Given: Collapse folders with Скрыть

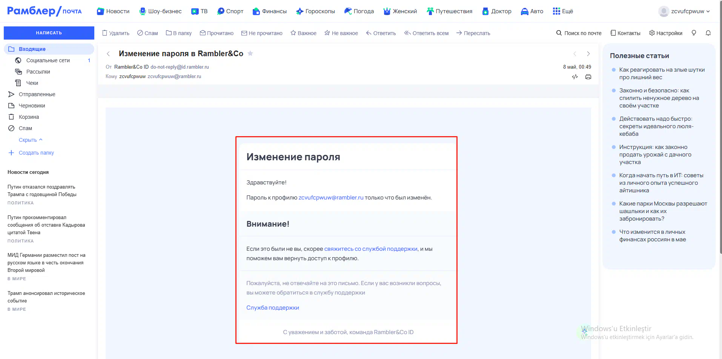Looking at the screenshot, I should (31, 140).
